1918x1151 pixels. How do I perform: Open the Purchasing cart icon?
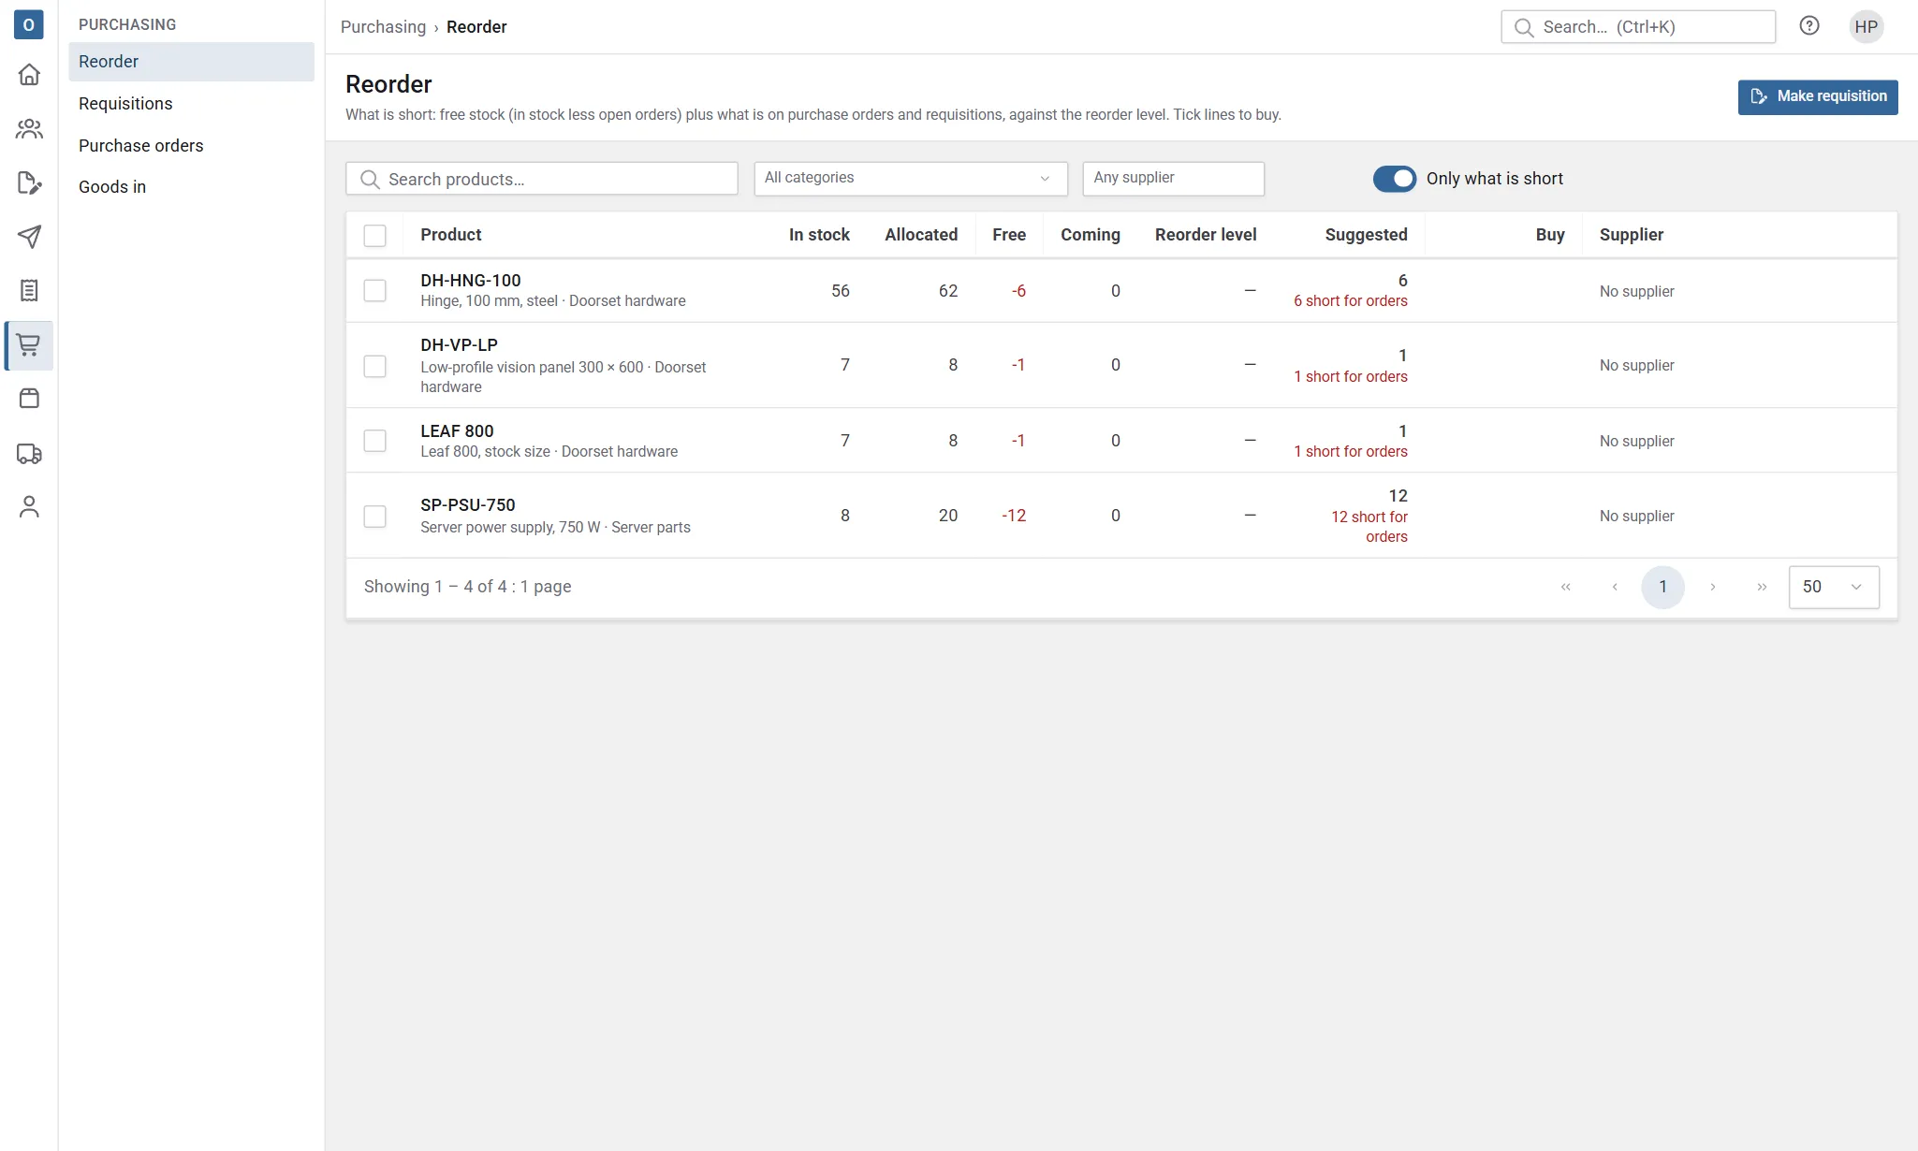point(29,345)
